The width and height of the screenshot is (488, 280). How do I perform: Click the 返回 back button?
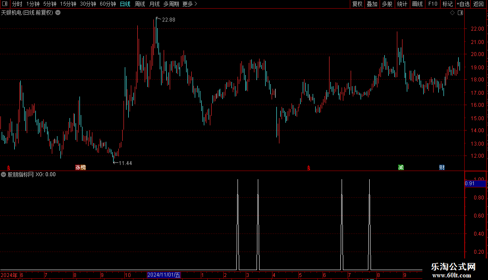click(x=478, y=4)
